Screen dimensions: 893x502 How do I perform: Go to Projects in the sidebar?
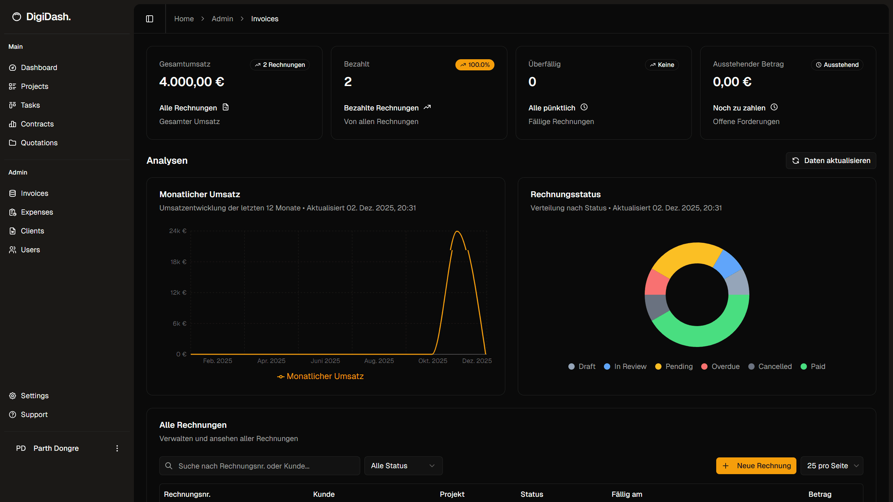click(35, 86)
